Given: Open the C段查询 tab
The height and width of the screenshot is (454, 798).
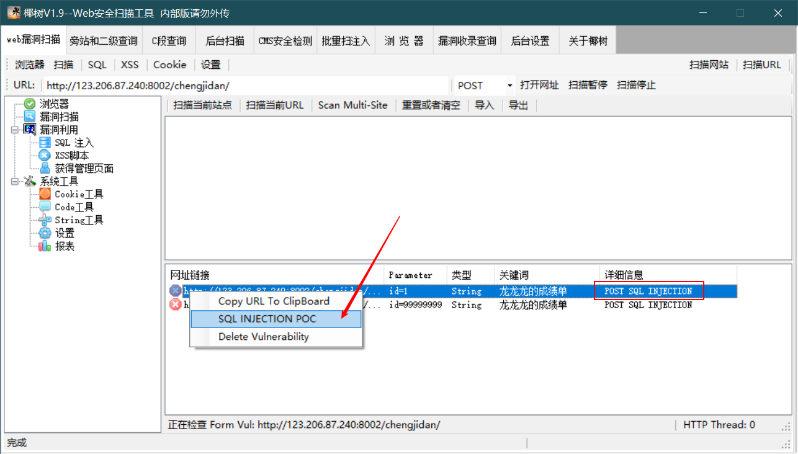Looking at the screenshot, I should 169,41.
